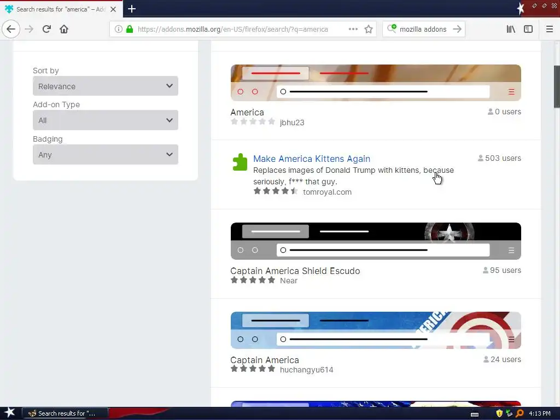Open the Firefox hamburger menu

(549, 29)
